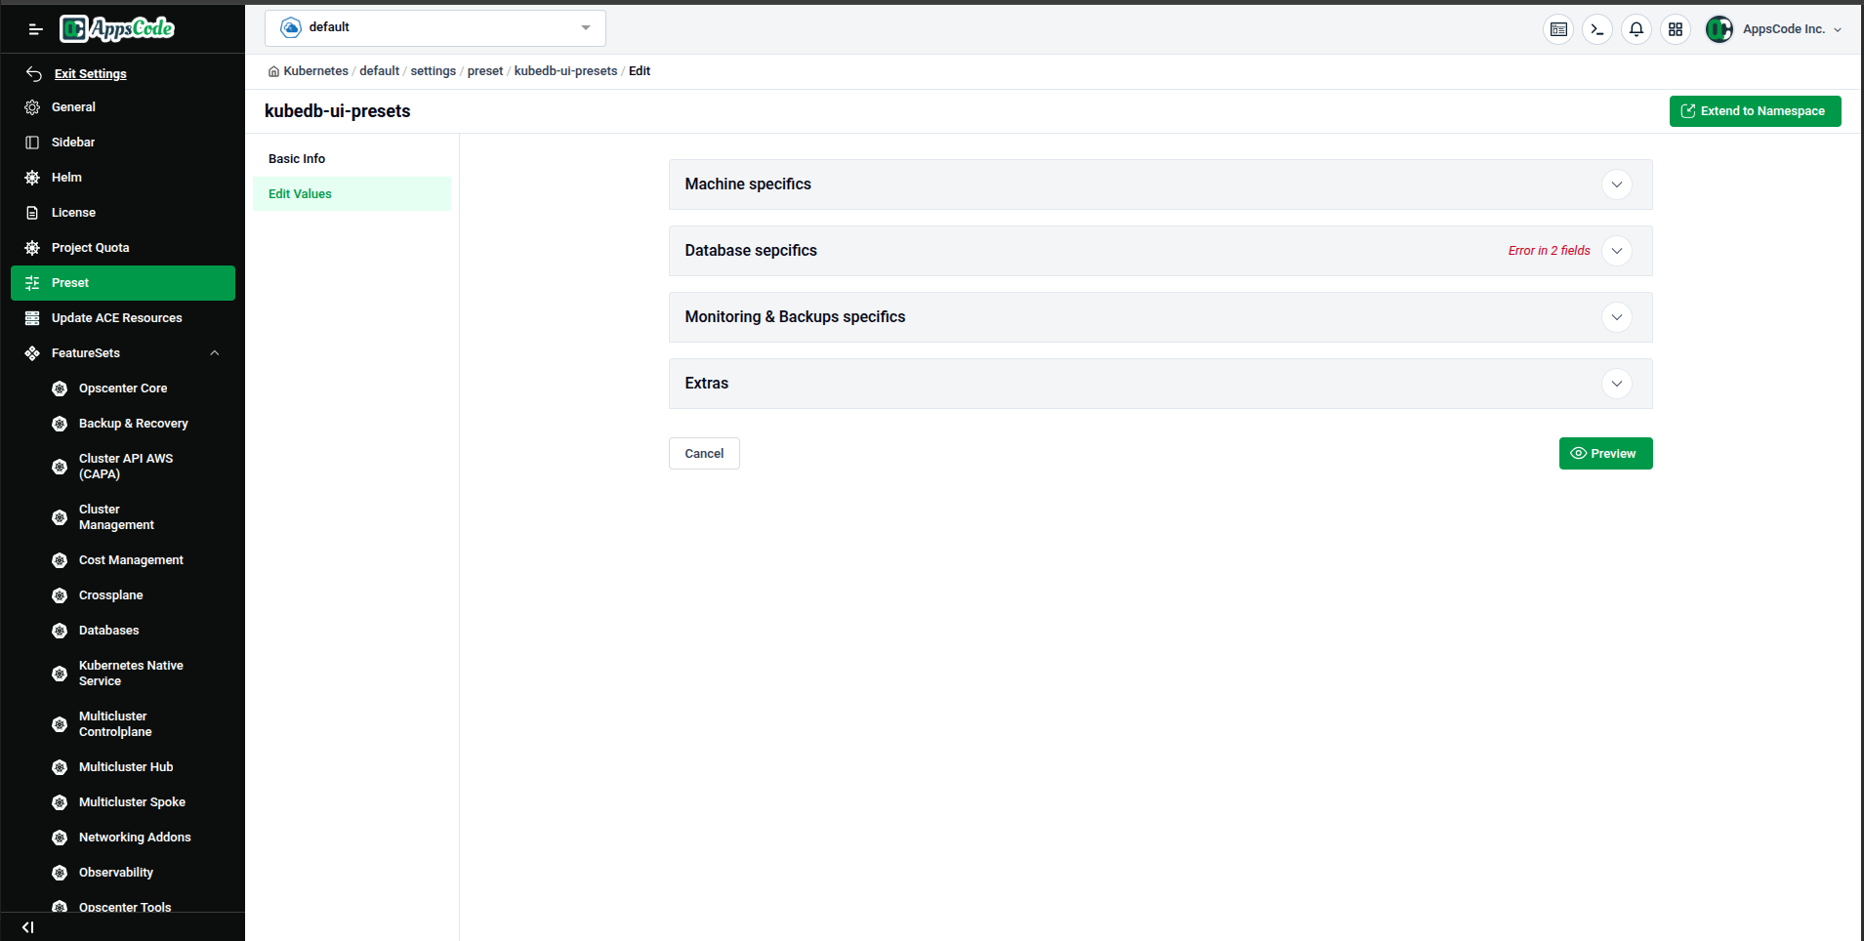Open the web terminal icon
The height and width of the screenshot is (941, 1864).
pos(1597,29)
